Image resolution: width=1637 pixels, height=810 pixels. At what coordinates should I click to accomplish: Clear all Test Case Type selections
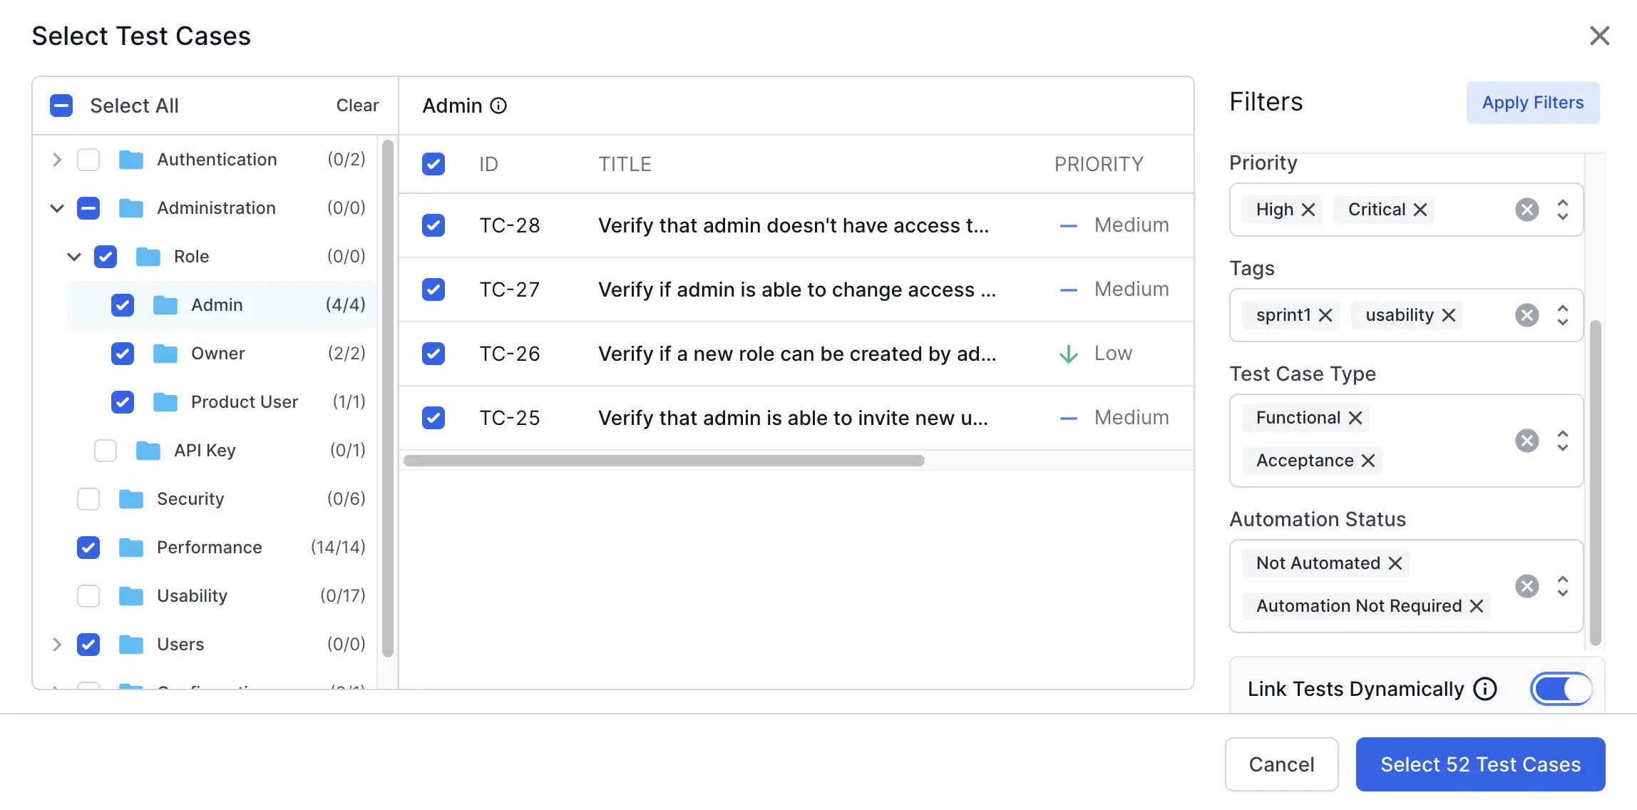click(x=1526, y=441)
